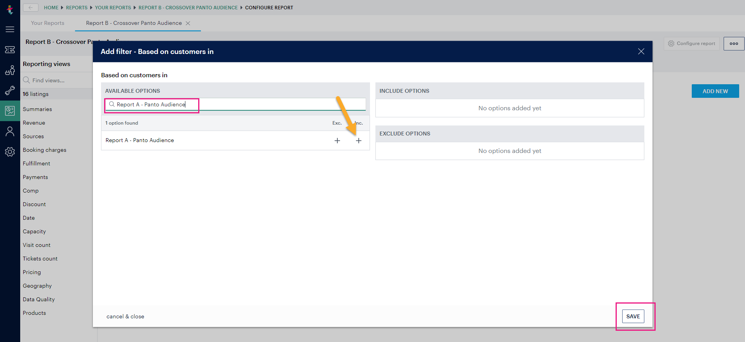Close the Add filter dialog
Viewport: 745px width, 342px height.
point(641,52)
